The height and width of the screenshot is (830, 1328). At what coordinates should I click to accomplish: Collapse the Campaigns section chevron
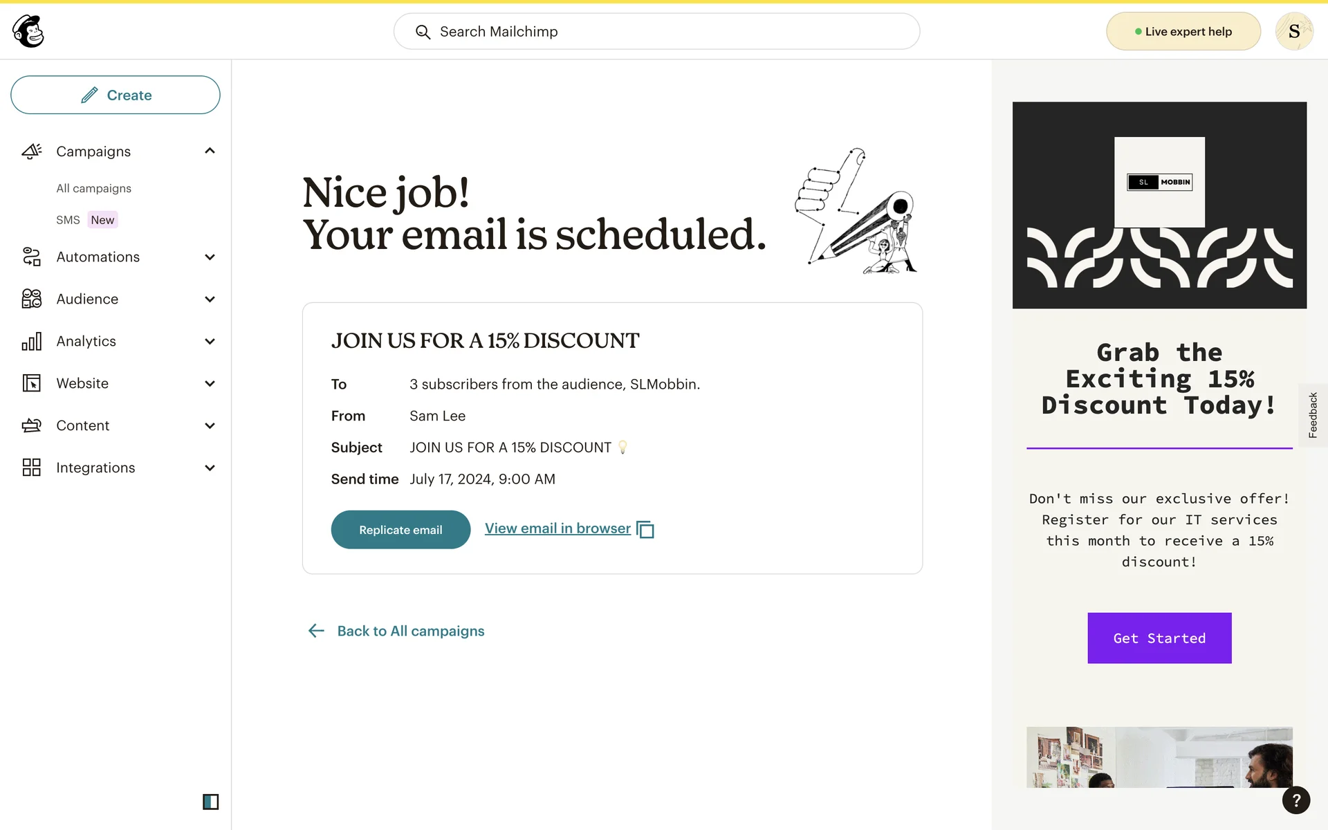(210, 151)
